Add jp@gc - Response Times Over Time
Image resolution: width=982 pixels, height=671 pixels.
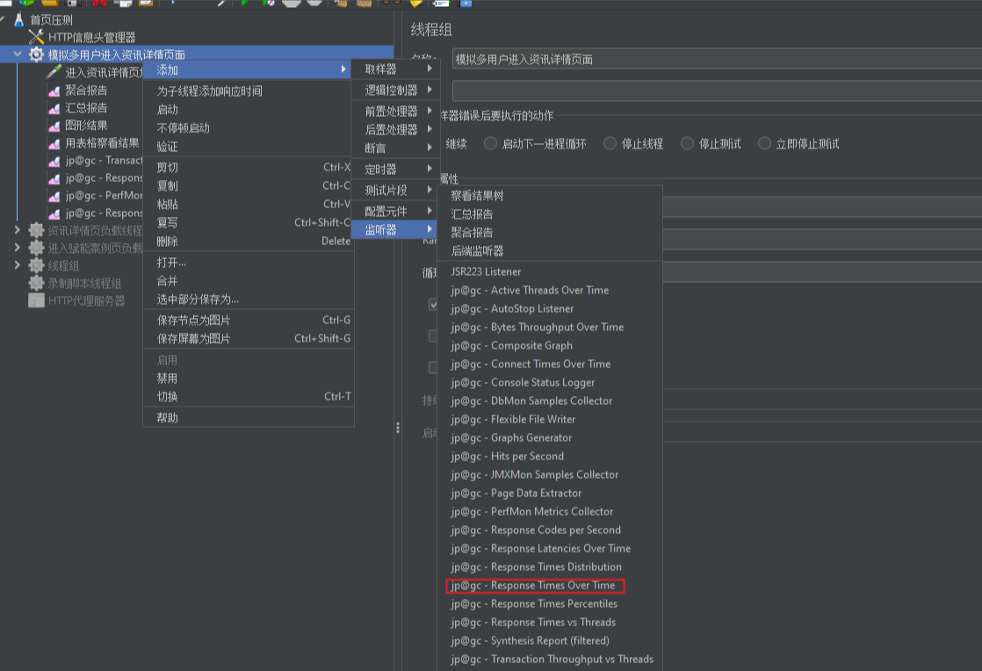tap(550, 585)
